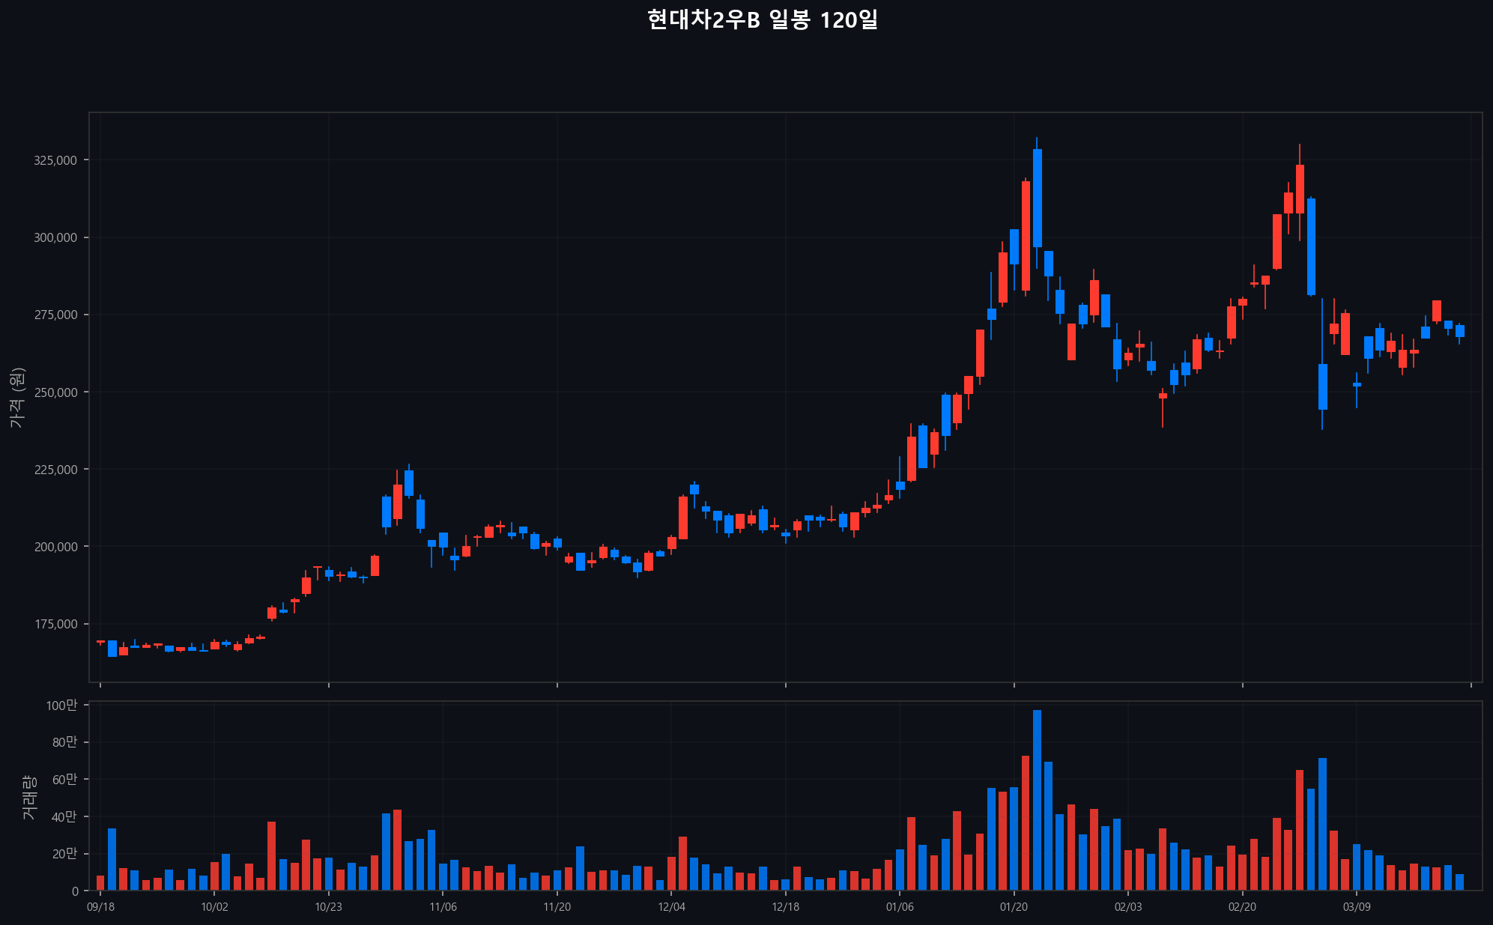This screenshot has width=1493, height=925.
Task: Click the tallest blue volume bar
Action: click(x=1037, y=800)
